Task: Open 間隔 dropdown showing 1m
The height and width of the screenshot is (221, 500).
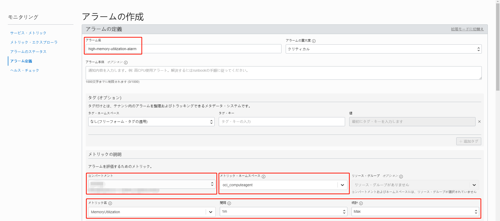Action: [x=283, y=212]
